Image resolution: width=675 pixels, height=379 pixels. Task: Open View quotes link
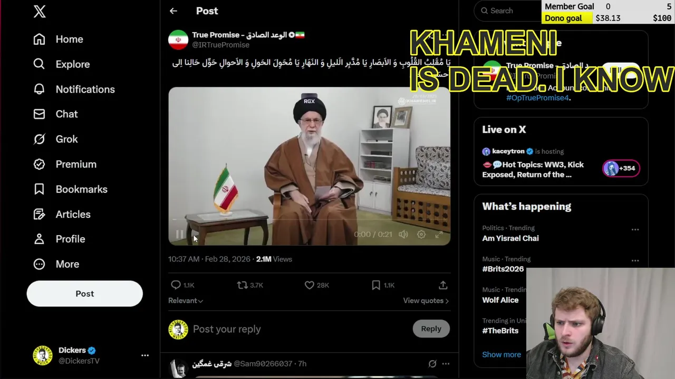tap(426, 301)
